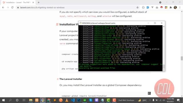This screenshot has width=183, height=103.
Task: Bookmark this page with the star icon
Action: tap(138, 7)
